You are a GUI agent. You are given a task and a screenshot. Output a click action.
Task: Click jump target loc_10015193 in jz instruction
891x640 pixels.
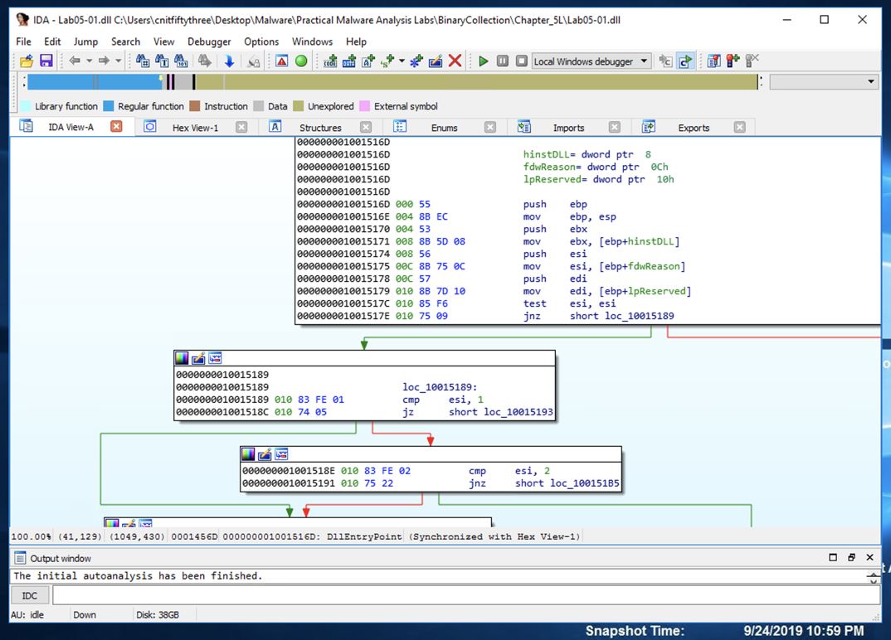(x=519, y=412)
